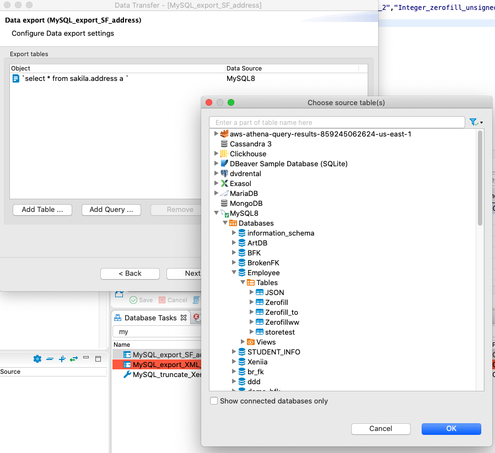
Task: Click the Save checkmark icon
Action: pos(134,300)
